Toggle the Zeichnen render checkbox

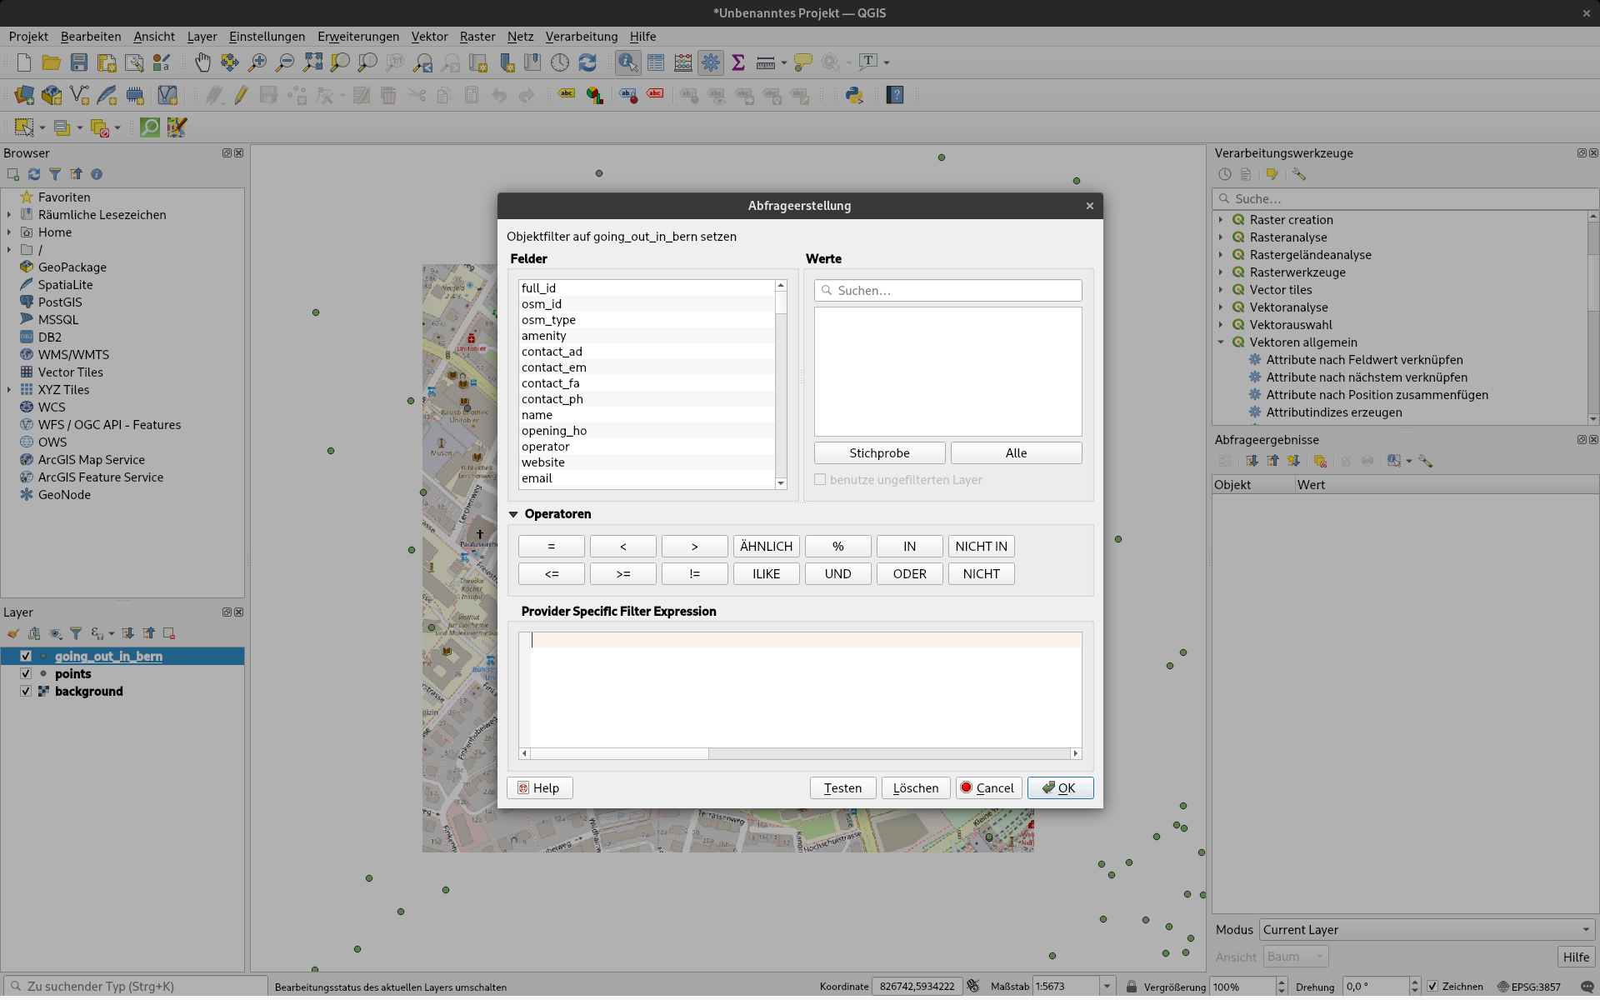coord(1432,986)
